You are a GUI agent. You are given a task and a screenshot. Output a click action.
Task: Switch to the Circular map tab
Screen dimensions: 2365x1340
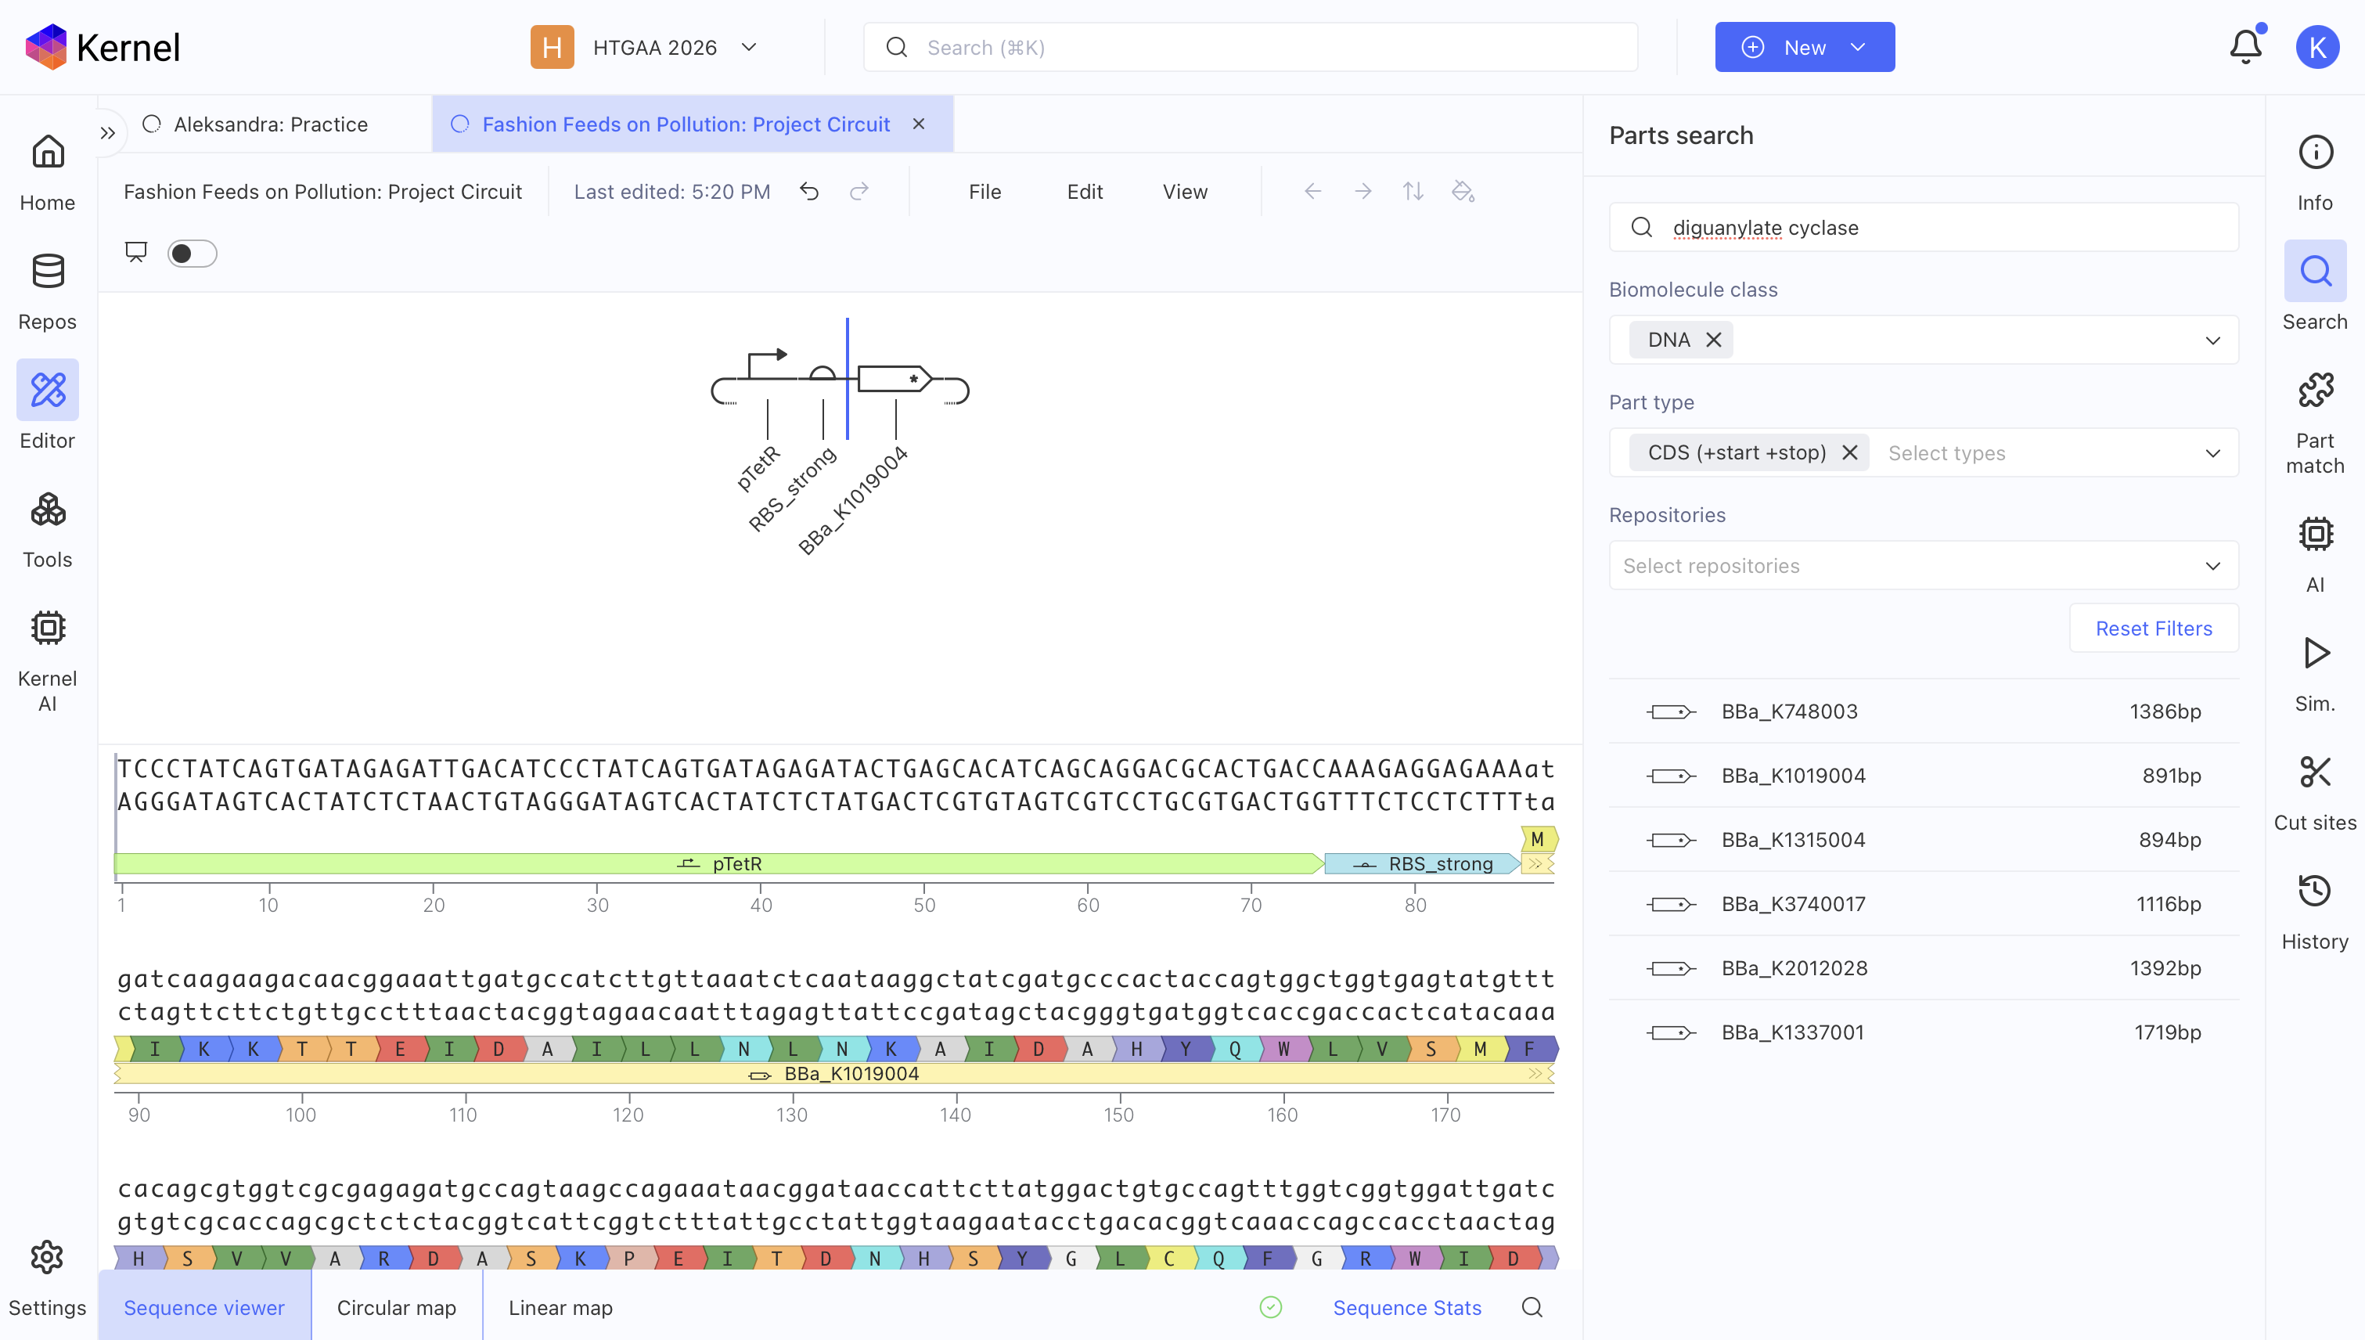click(x=397, y=1307)
